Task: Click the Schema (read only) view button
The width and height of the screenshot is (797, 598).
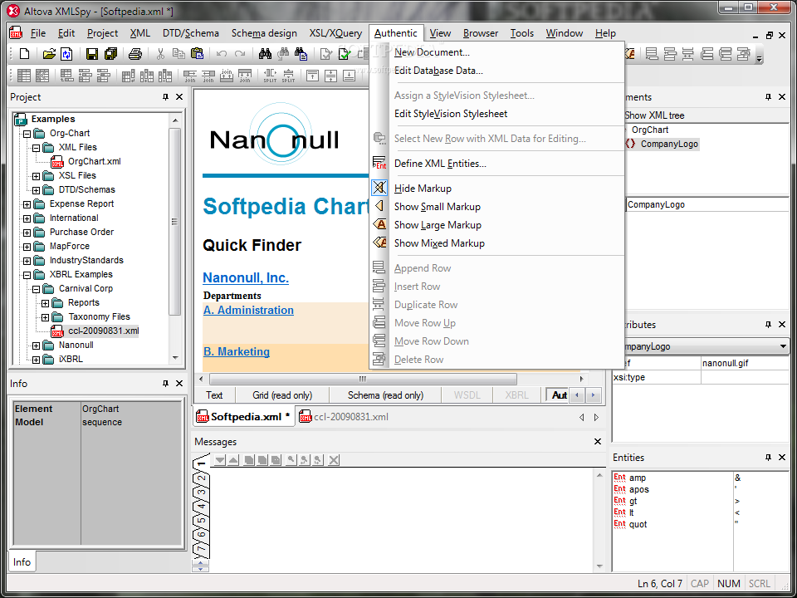Action: pyautogui.click(x=385, y=395)
